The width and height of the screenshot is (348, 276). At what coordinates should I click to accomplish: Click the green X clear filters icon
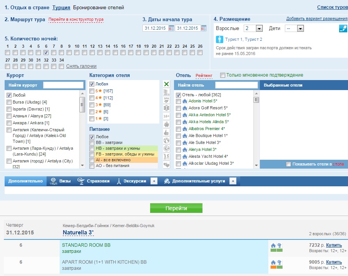pos(166,84)
